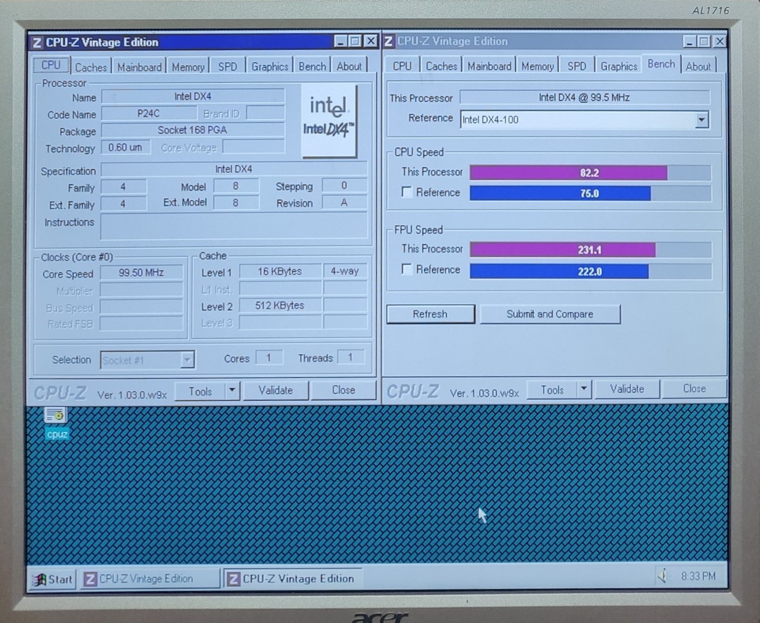Click the blue CPU reference bar 75.0
Viewport: 760px width, 623px height.
click(x=560, y=193)
